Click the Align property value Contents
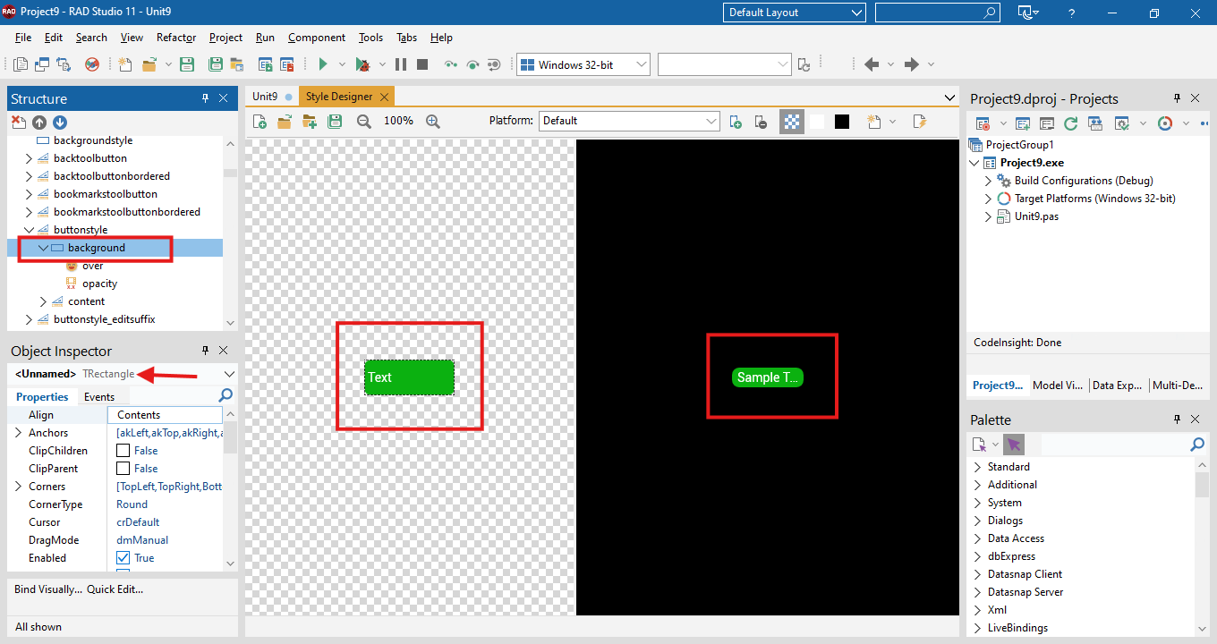The height and width of the screenshot is (644, 1217). coord(165,415)
